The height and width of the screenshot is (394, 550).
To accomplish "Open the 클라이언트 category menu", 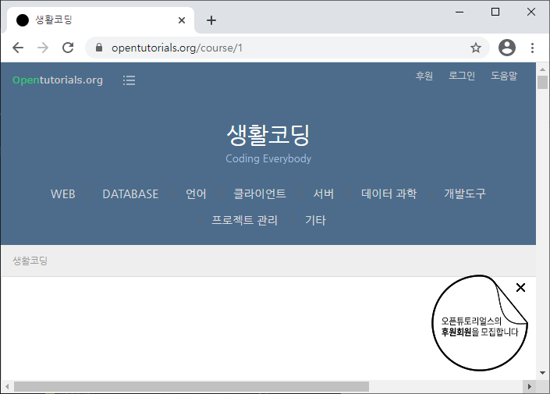I will (x=260, y=194).
